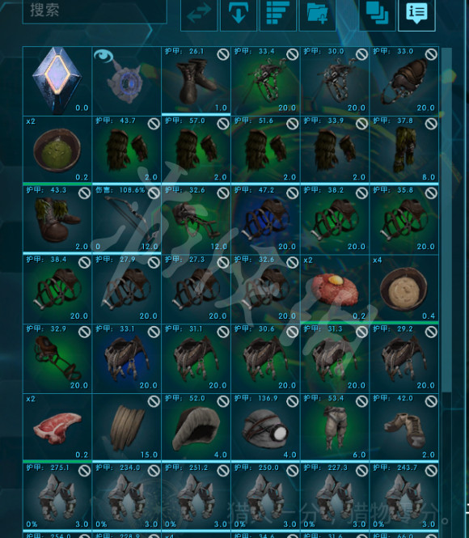This screenshot has height=538, width=469.
Task: Select the ghillie gloves with armor 57.0
Action: click(x=196, y=149)
